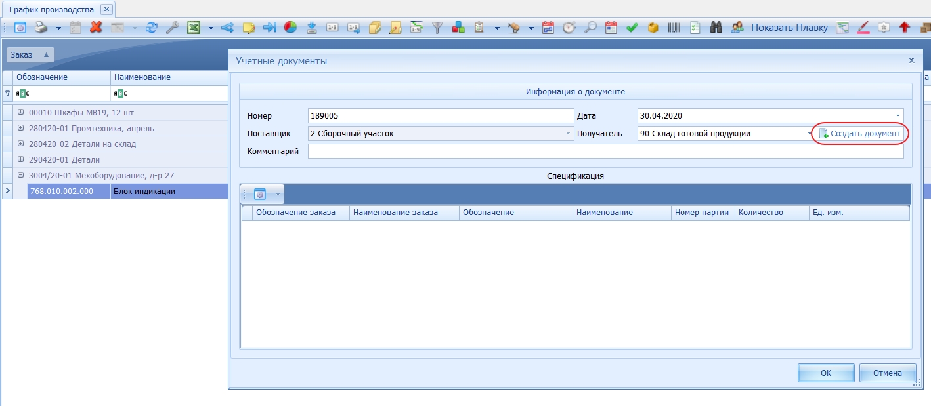931x406 pixels.
Task: Open the Поставщик dropdown list
Action: [x=568, y=134]
